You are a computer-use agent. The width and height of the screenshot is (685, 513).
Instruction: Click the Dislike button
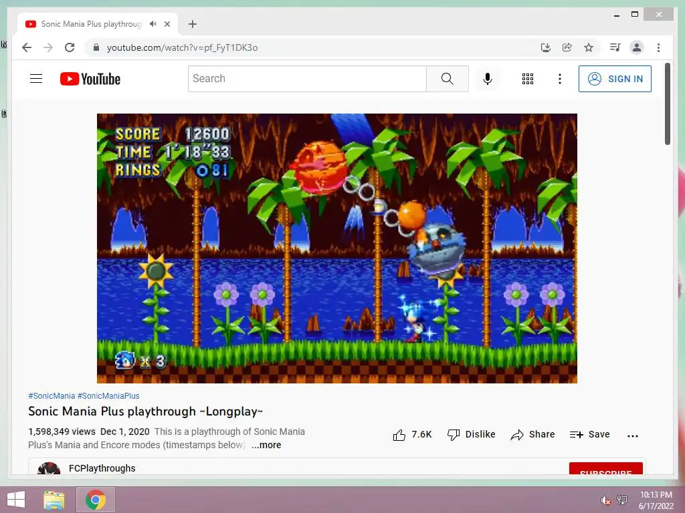pyautogui.click(x=472, y=434)
